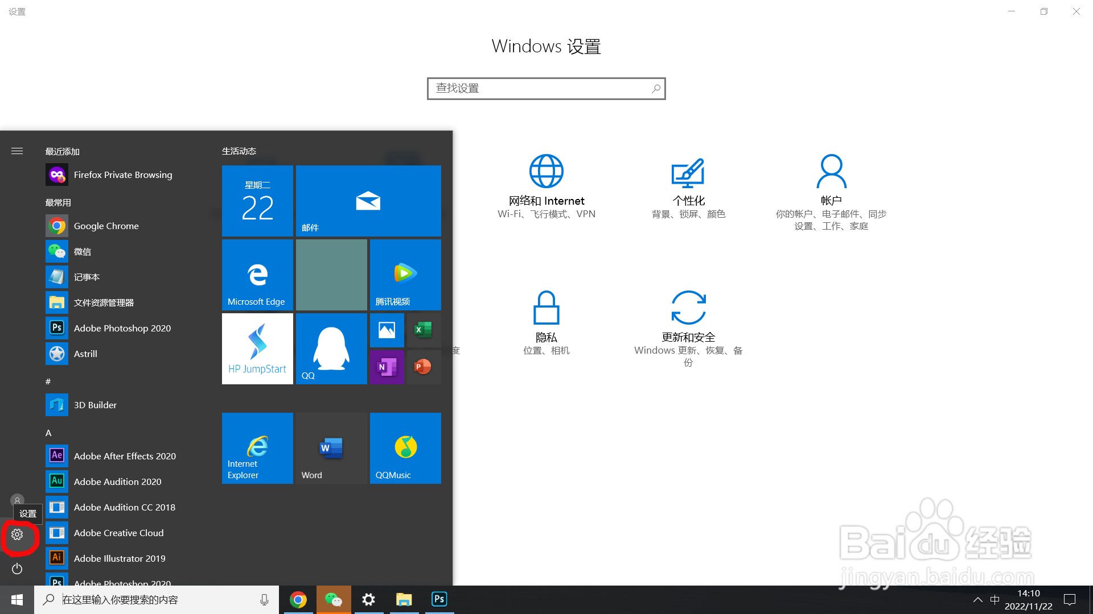Viewport: 1093px width, 614px height.
Task: Click the power button in Start menu
Action: tap(17, 569)
